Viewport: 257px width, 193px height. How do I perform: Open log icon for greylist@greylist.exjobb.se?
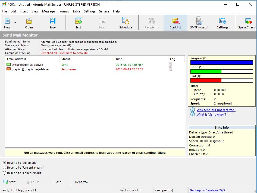coord(171,69)
